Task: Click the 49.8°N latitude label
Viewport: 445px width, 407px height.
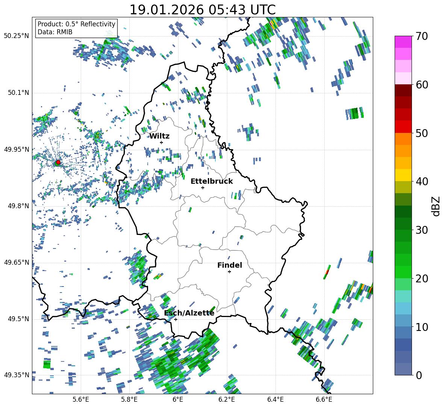Action: [x=18, y=206]
